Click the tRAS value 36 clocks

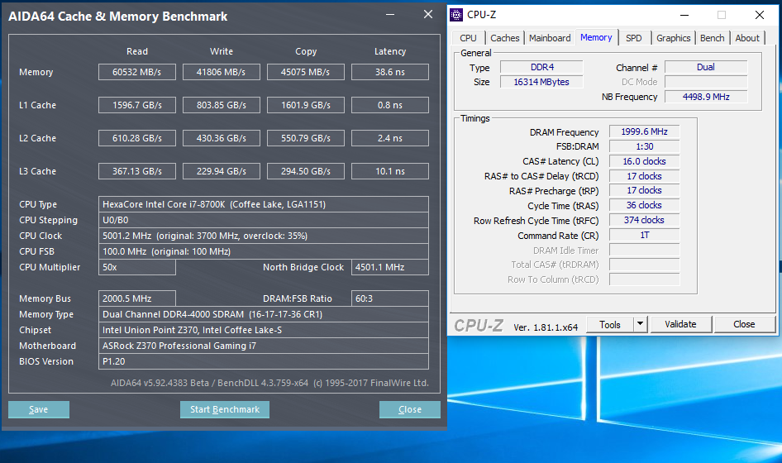(x=644, y=205)
